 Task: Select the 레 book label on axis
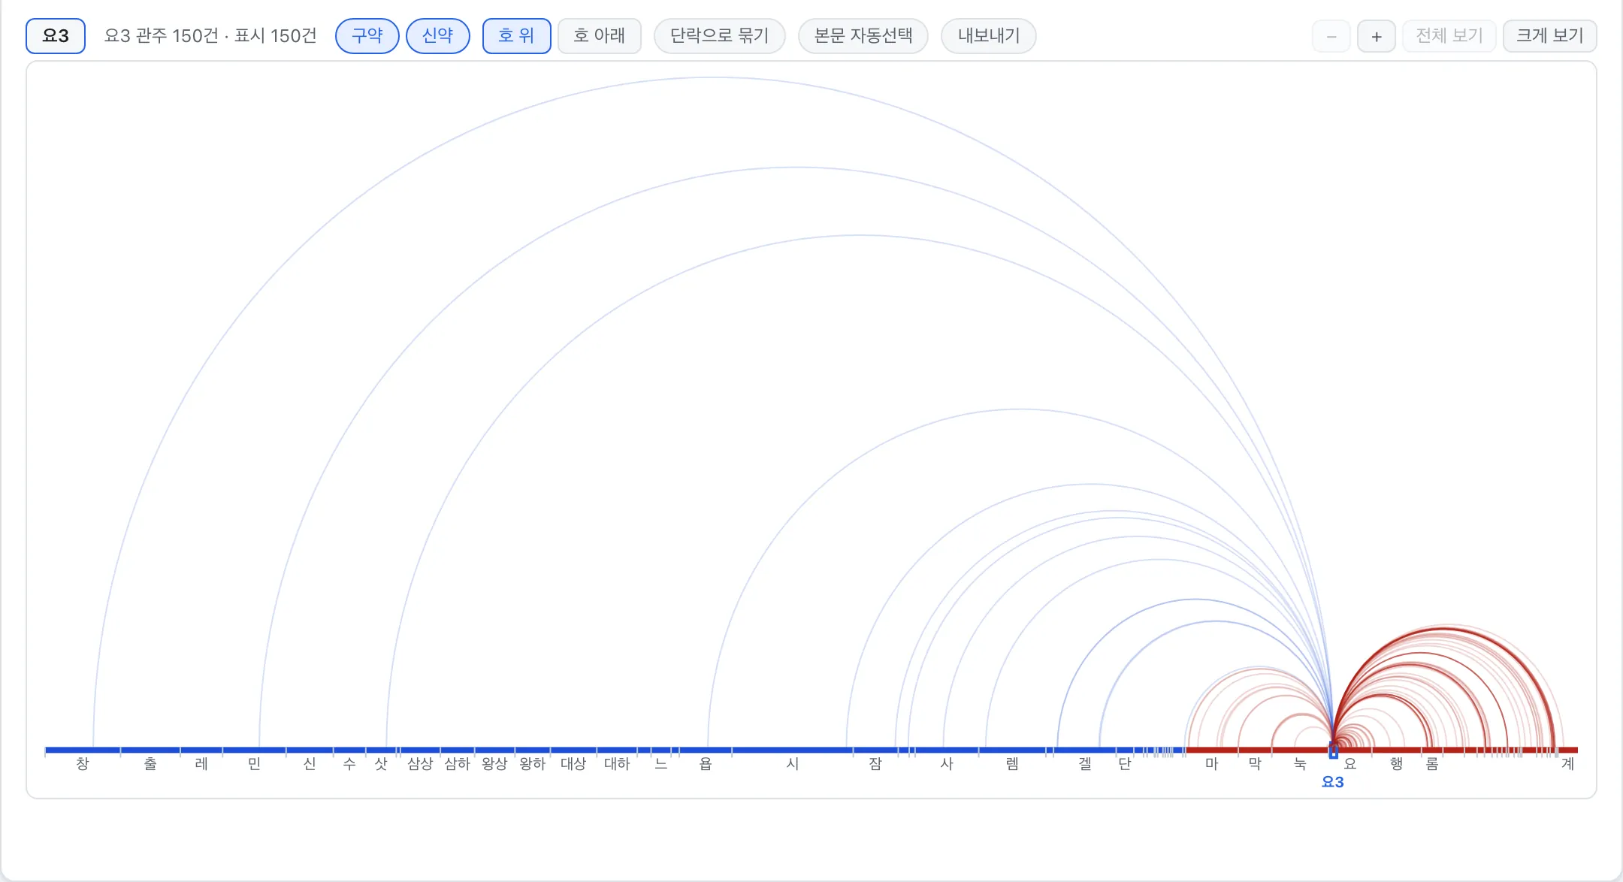tap(201, 764)
